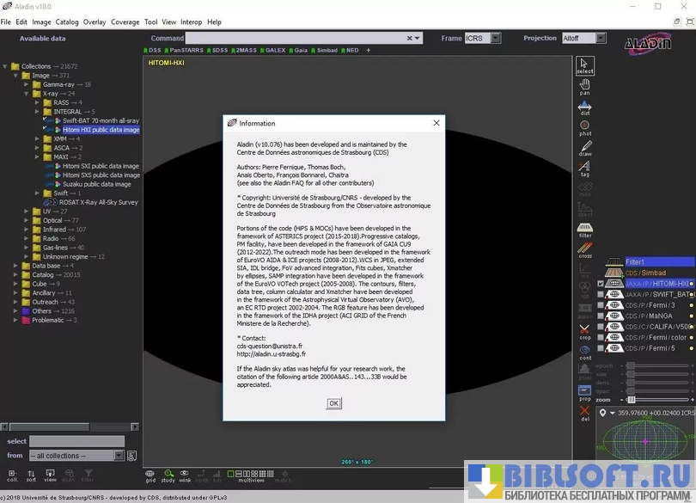Pick the draw pencil tool
The image size is (696, 503).
(x=584, y=148)
